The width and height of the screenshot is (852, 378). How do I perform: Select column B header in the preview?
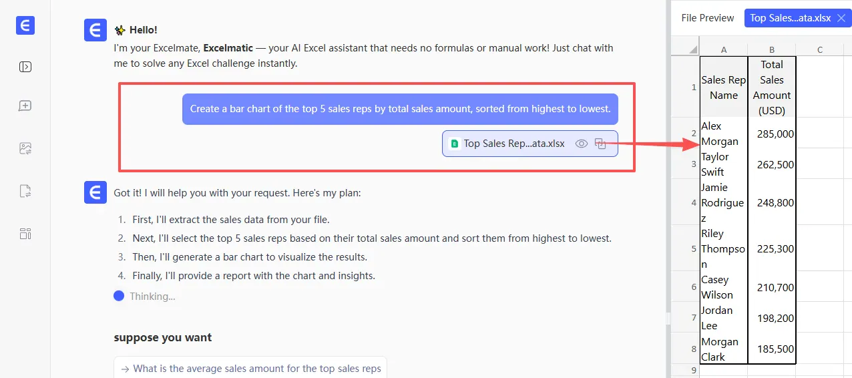pyautogui.click(x=772, y=50)
